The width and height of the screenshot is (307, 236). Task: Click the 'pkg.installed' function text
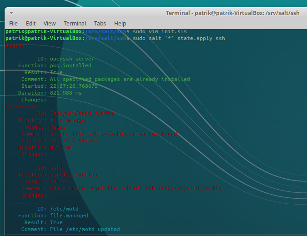pos(70,65)
